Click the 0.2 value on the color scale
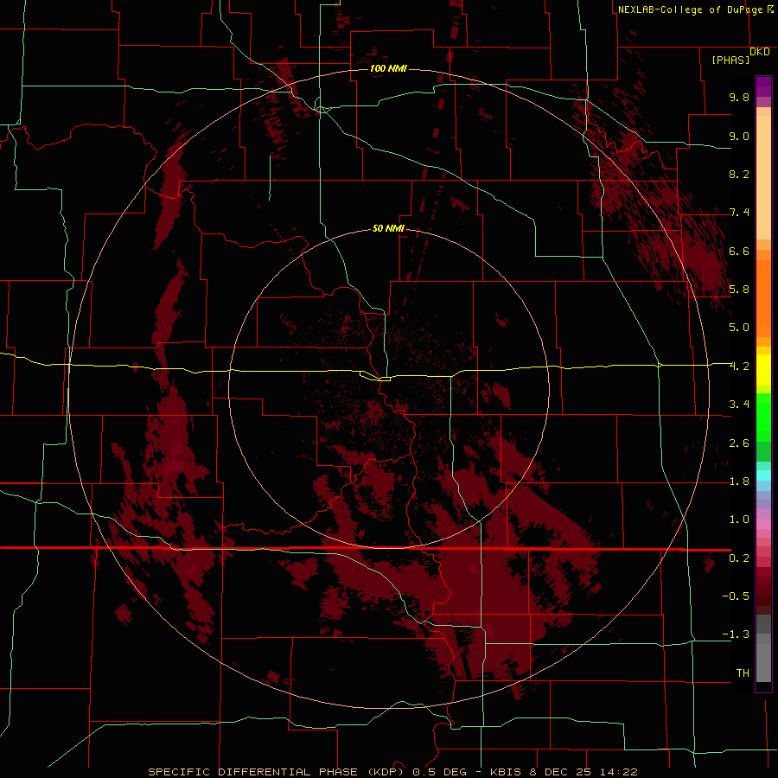Image resolution: width=778 pixels, height=778 pixels. click(739, 558)
